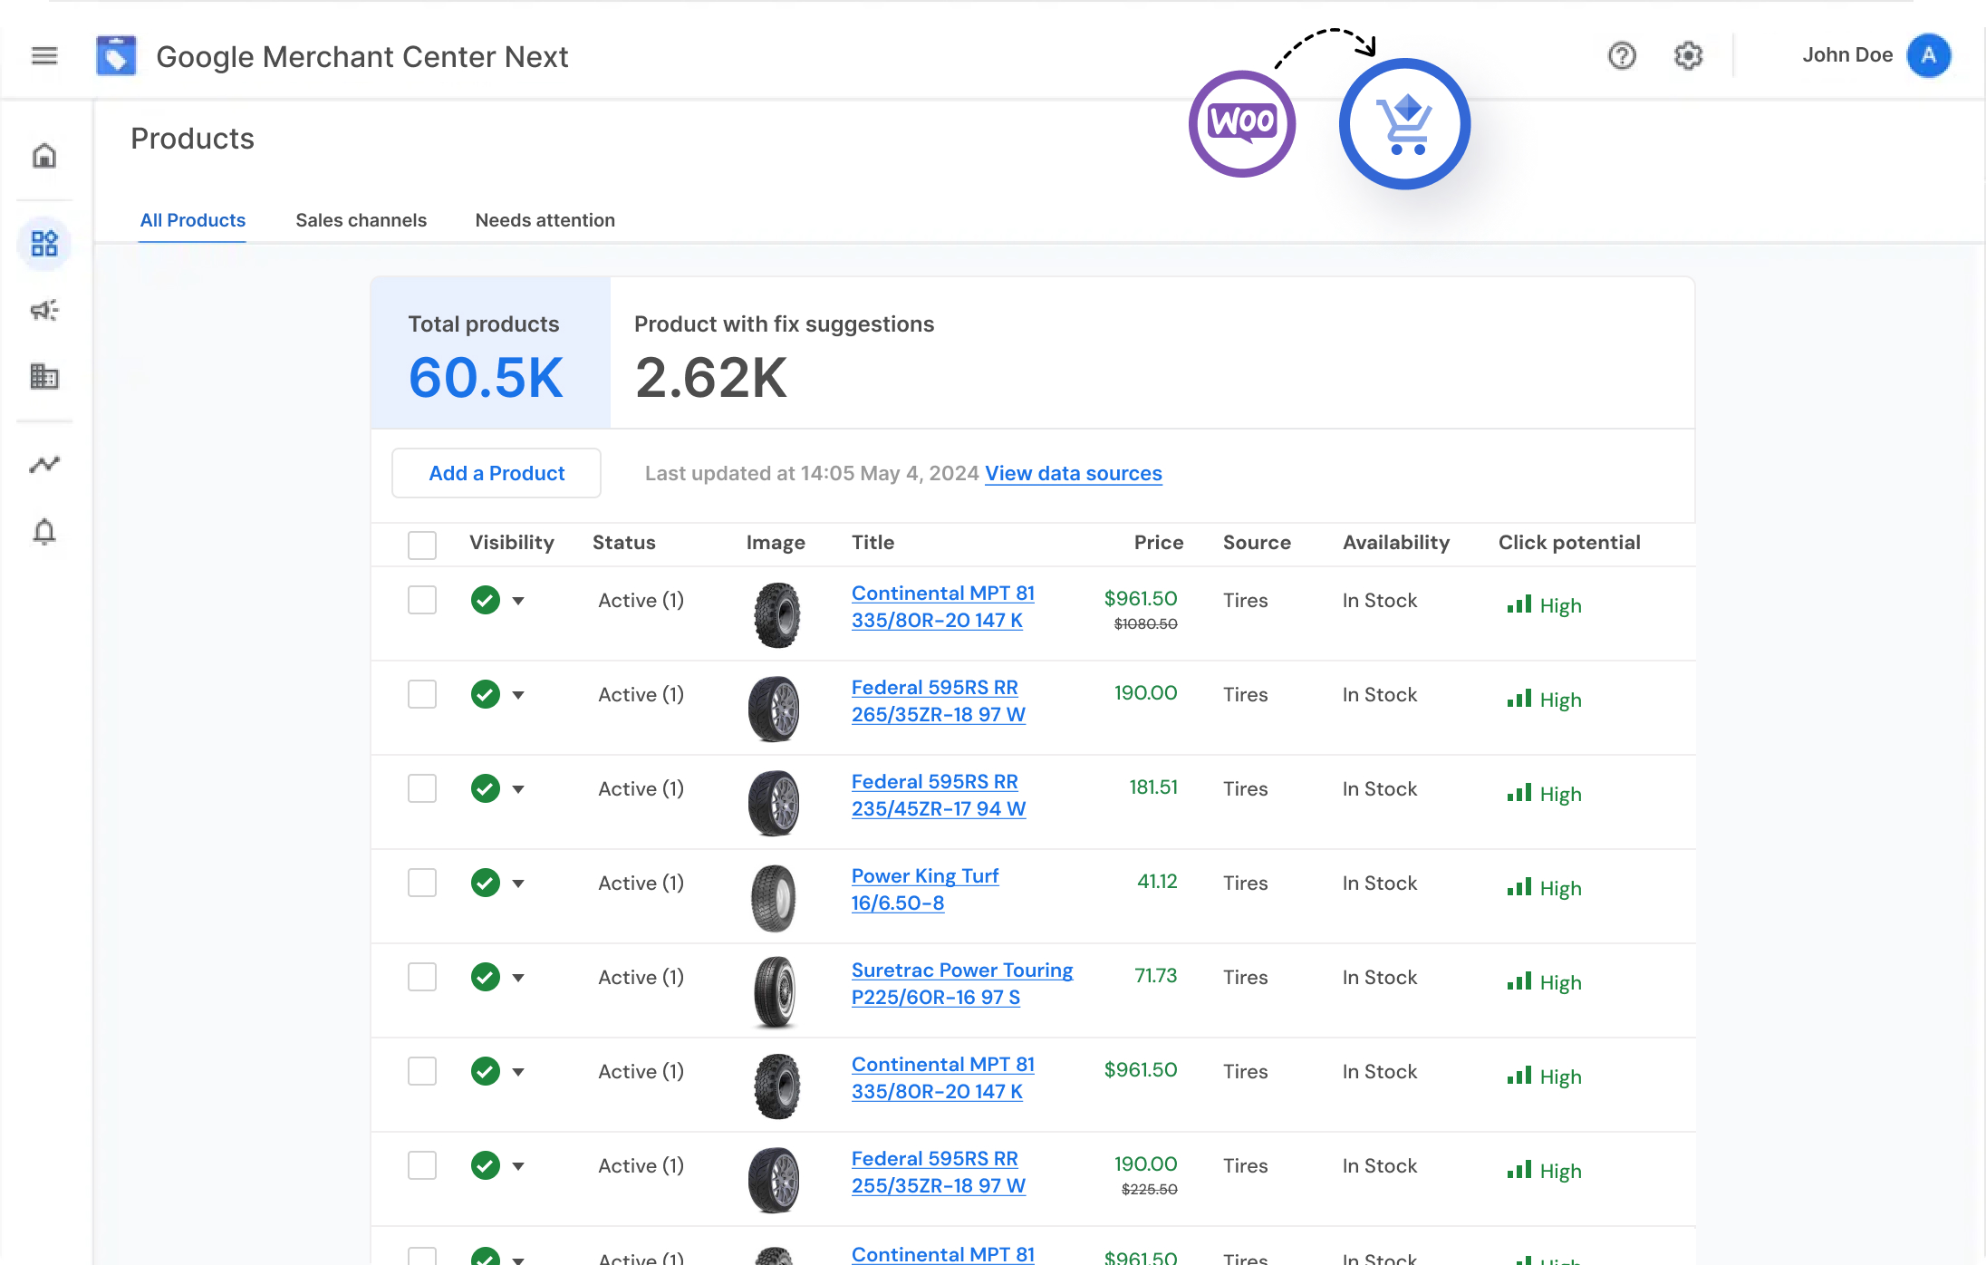This screenshot has height=1265, width=1986.
Task: Click the strikethrough $225.50 price
Action: tap(1149, 1190)
